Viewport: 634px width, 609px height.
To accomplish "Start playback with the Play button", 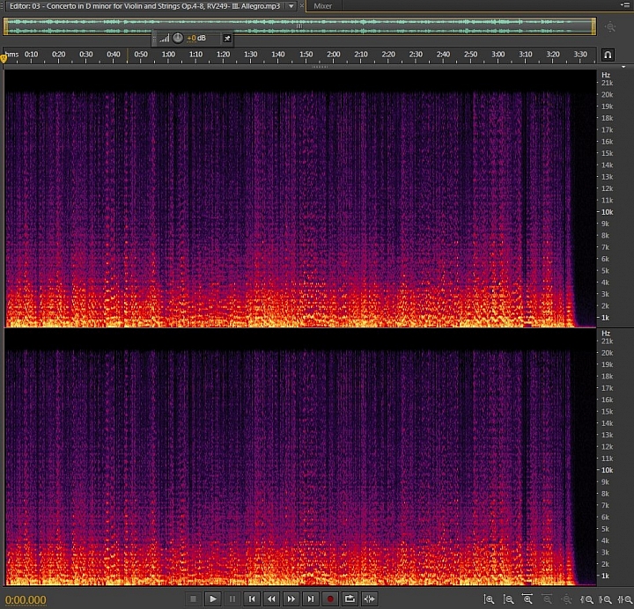I will coord(213,598).
